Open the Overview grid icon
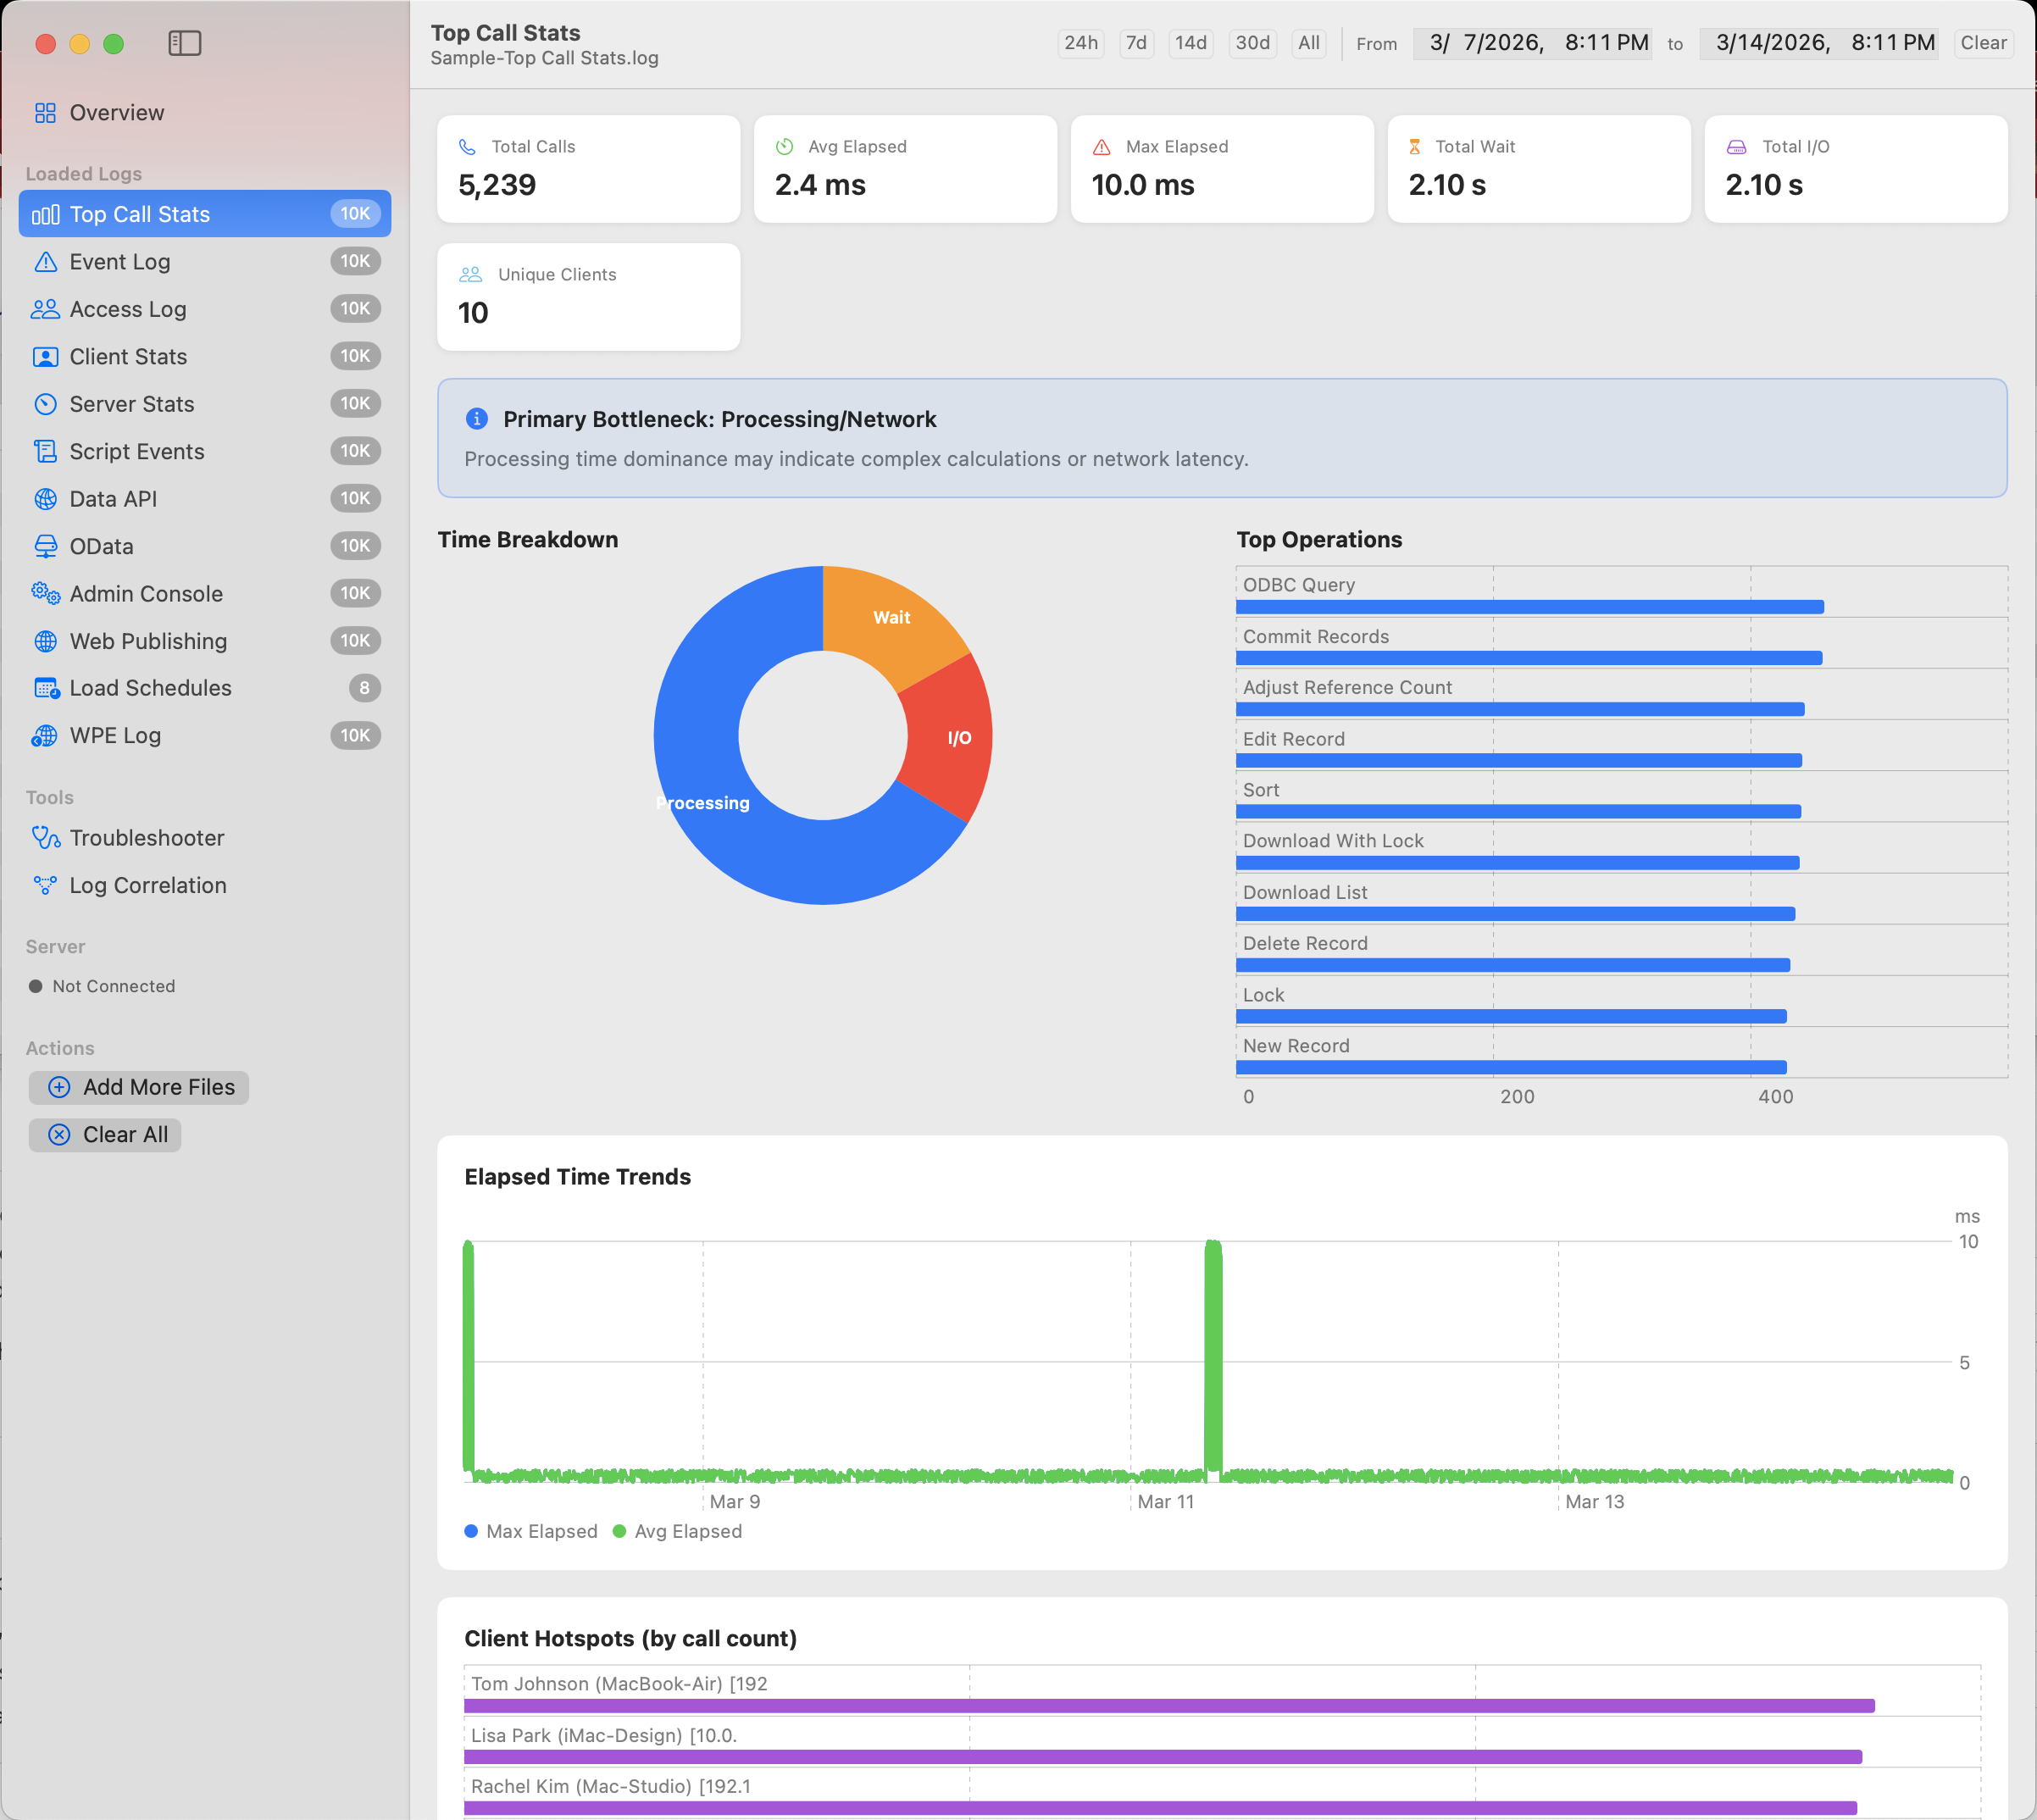The height and width of the screenshot is (1820, 2037). point(45,113)
